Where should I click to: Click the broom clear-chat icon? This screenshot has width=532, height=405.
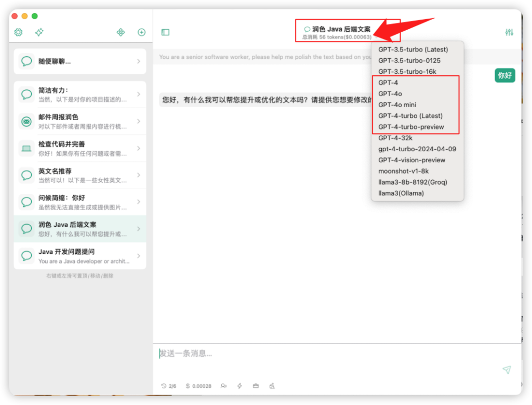pos(272,386)
